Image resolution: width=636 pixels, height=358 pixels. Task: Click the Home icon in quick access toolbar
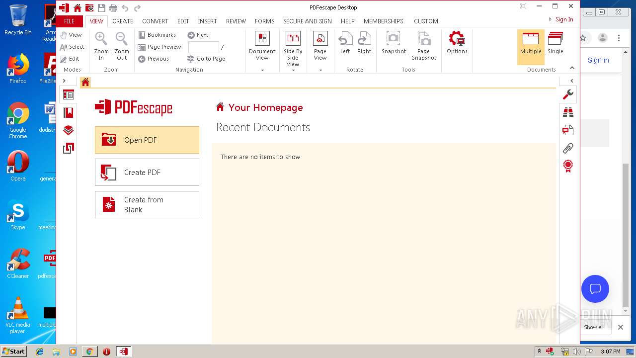coord(77,7)
